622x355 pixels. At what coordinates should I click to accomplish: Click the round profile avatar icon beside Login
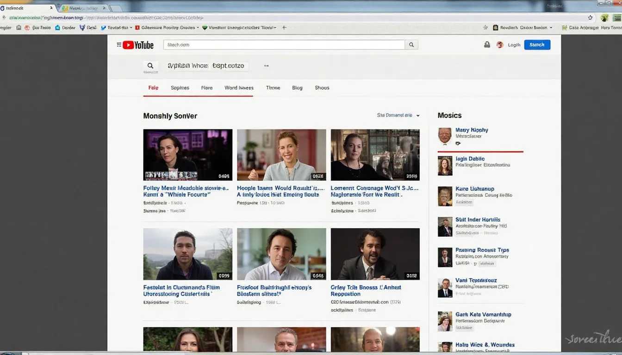coord(500,45)
